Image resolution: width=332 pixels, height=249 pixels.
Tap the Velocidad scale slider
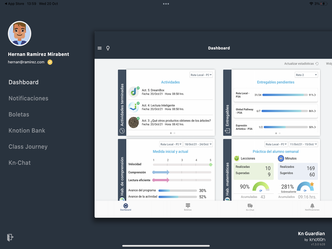(x=182, y=165)
